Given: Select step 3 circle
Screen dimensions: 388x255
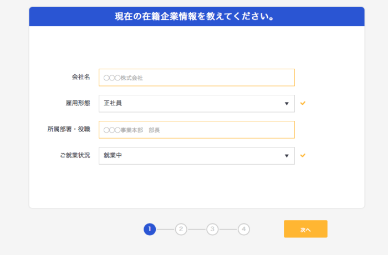Looking at the screenshot, I should click(x=212, y=229).
